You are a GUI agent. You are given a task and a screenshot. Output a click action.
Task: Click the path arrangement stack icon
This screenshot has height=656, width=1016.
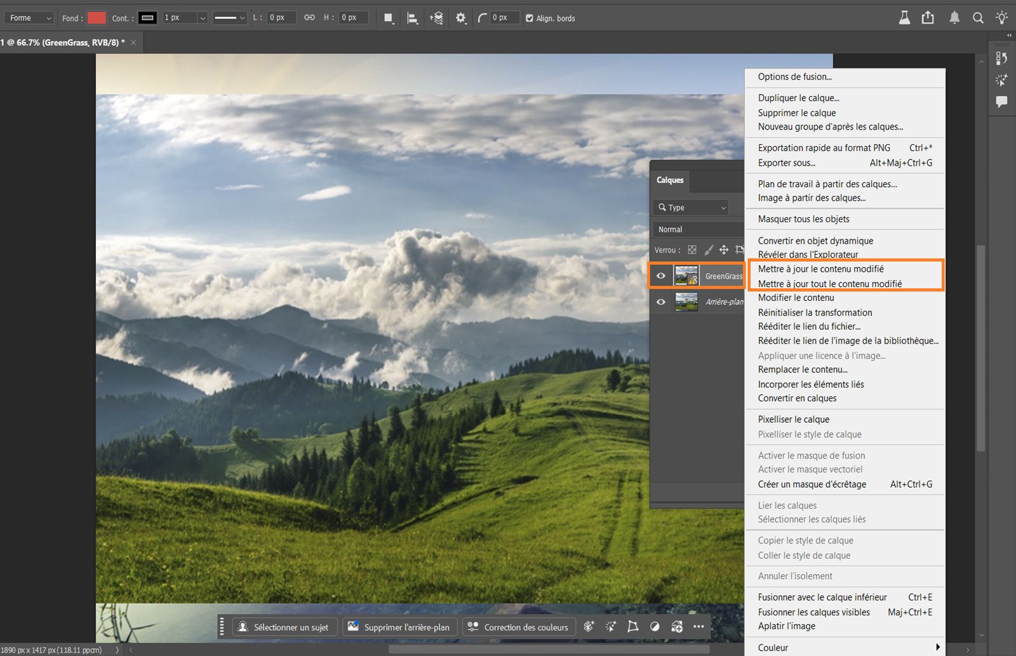[x=436, y=18]
